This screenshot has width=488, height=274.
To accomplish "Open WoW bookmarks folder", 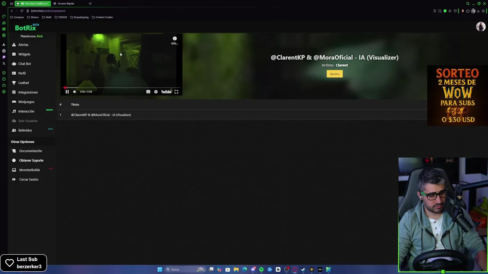I will click(x=47, y=17).
